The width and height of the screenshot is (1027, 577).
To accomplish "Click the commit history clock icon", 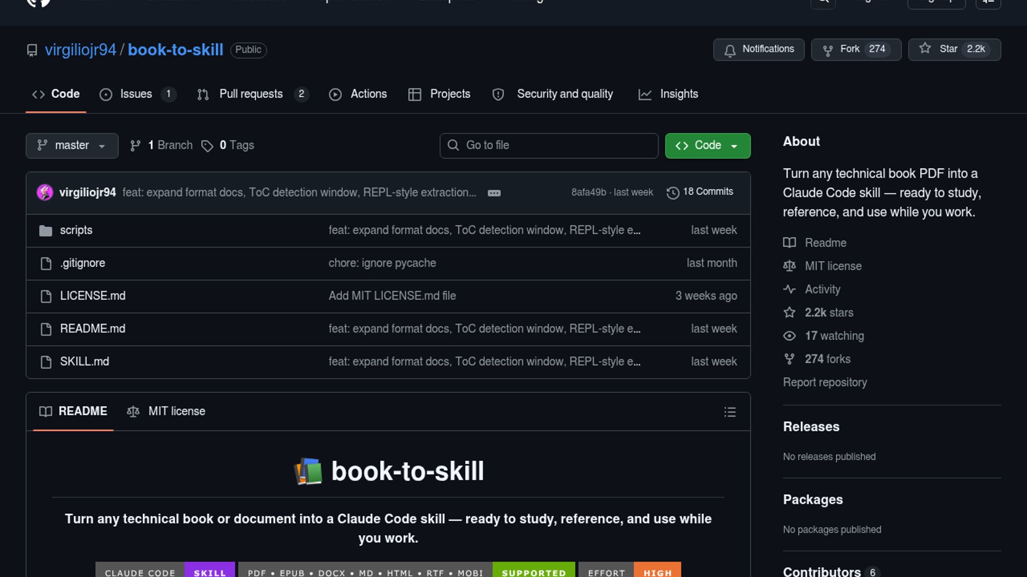I will (x=673, y=192).
